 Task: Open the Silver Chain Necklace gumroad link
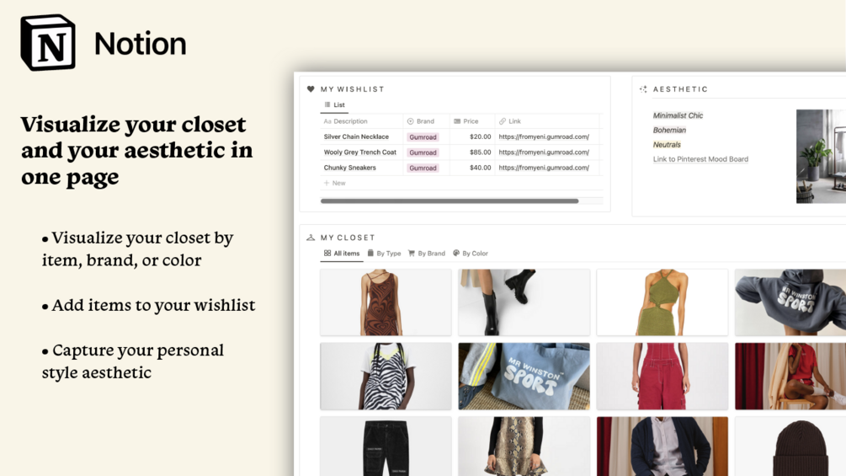pos(544,137)
